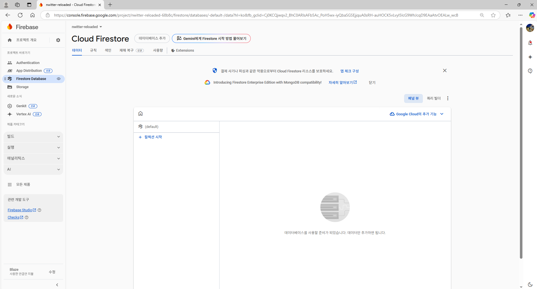Select the (default) database row
The width and height of the screenshot is (537, 289).
click(x=177, y=127)
